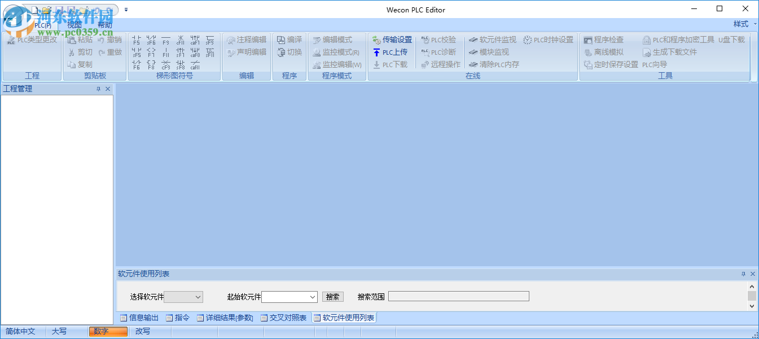Toggle 改写 overwrite mode in status bar

point(143,332)
